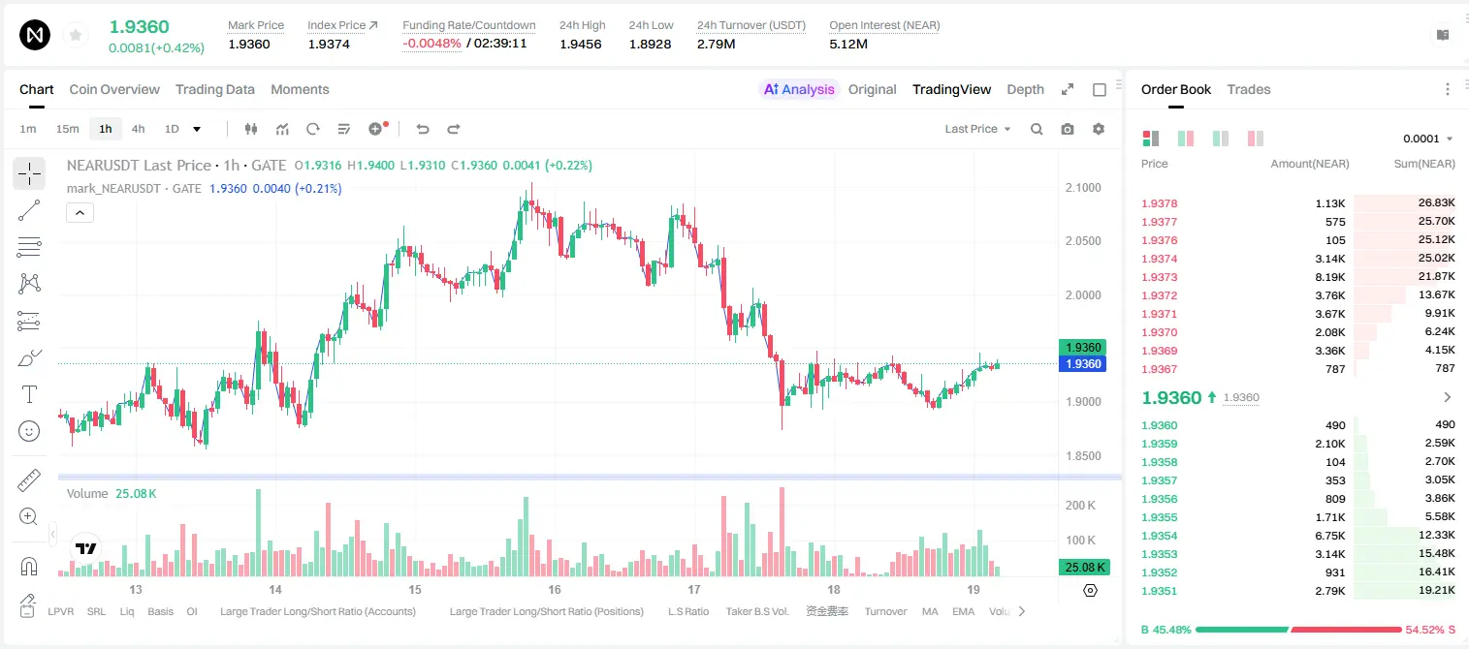Select the text annotation tool
The width and height of the screenshot is (1469, 649).
click(x=29, y=394)
